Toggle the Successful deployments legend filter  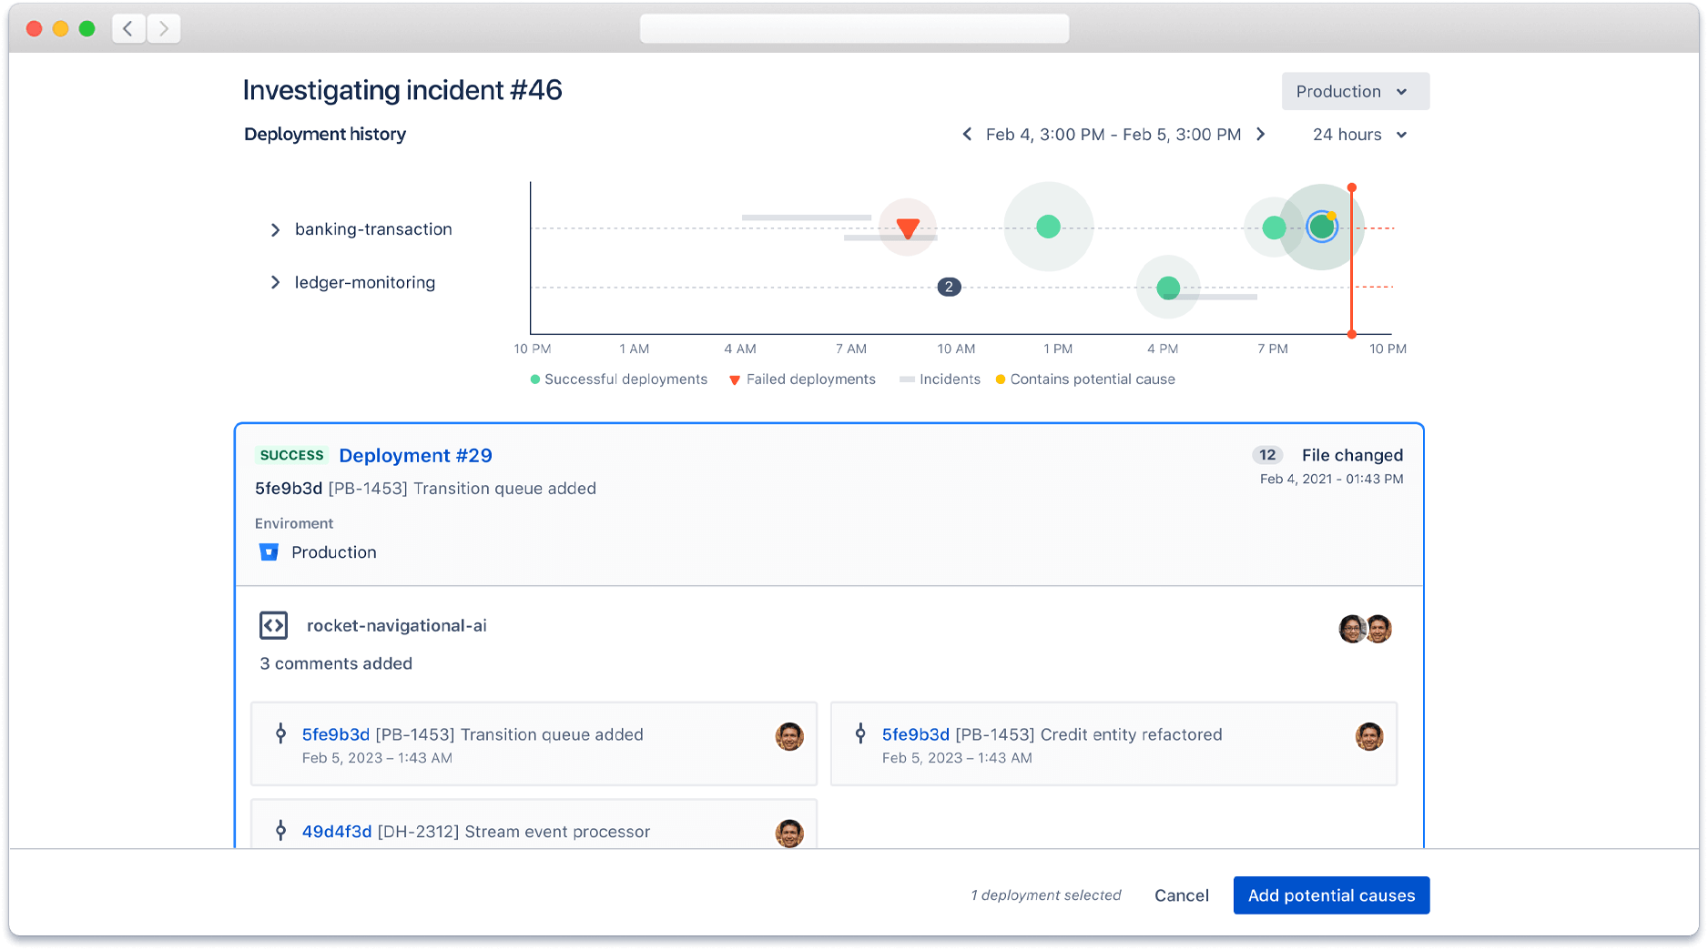[x=617, y=379]
